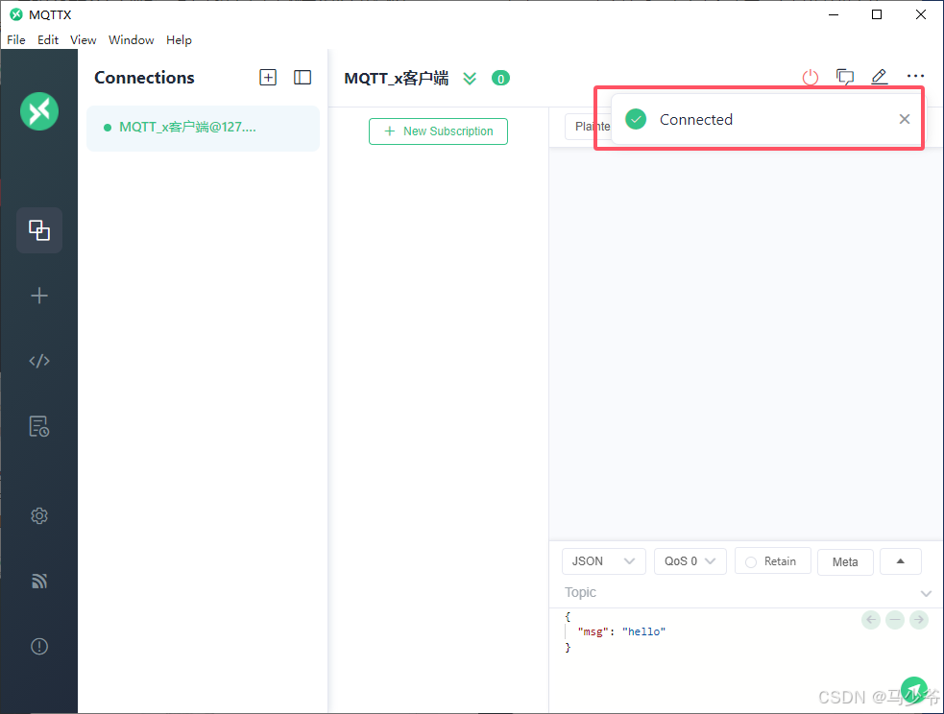Edit connection with pencil icon
The width and height of the screenshot is (944, 714).
tap(880, 77)
